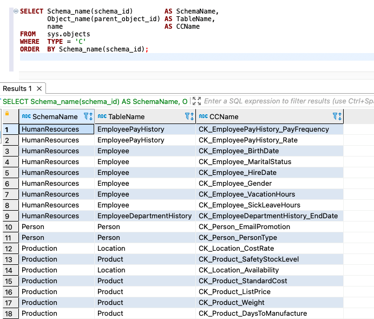
Task: Click the SchemaName column ABC type icon
Action: tap(27, 116)
